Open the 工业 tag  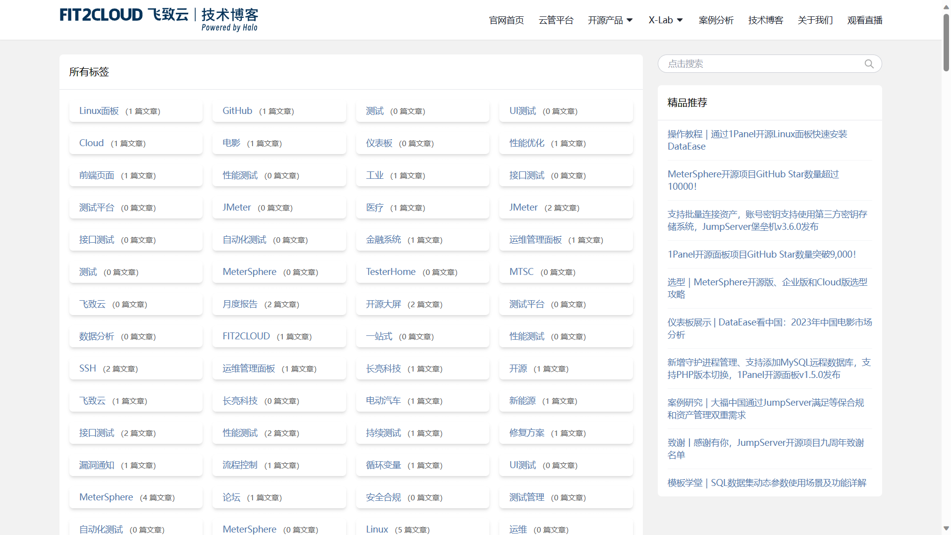[374, 175]
